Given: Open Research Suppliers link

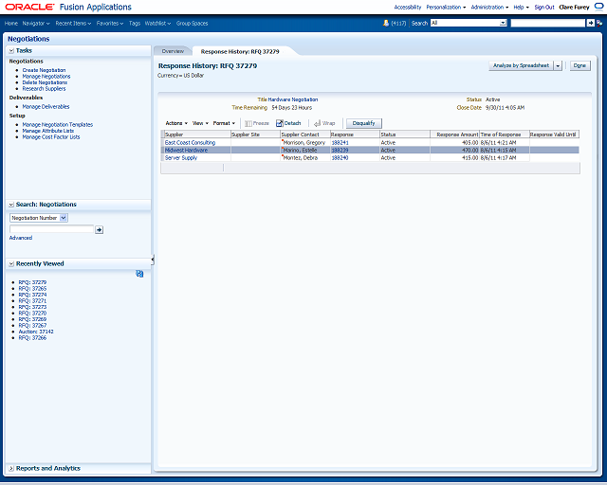Looking at the screenshot, I should pyautogui.click(x=44, y=88).
